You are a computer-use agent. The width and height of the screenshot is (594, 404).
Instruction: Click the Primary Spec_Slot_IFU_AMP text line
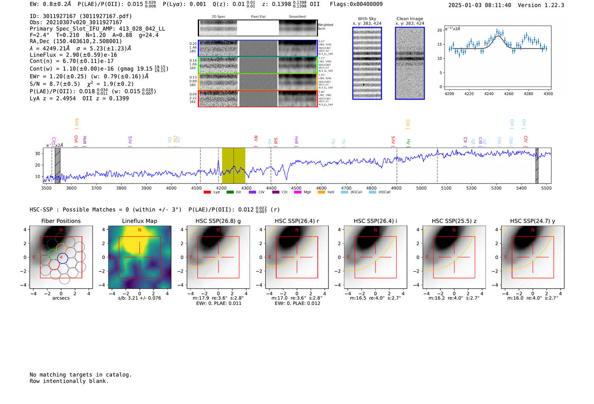point(97,29)
